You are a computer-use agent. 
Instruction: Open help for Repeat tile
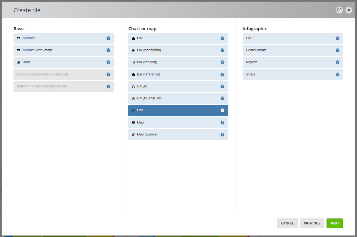pyautogui.click(x=338, y=62)
